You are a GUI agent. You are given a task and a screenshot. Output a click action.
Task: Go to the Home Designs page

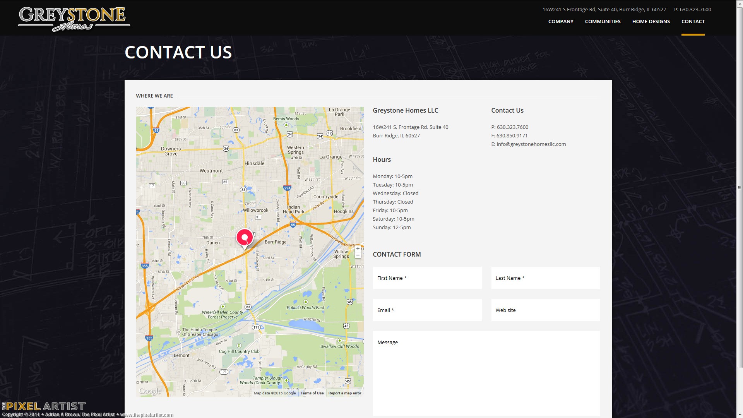(x=651, y=22)
